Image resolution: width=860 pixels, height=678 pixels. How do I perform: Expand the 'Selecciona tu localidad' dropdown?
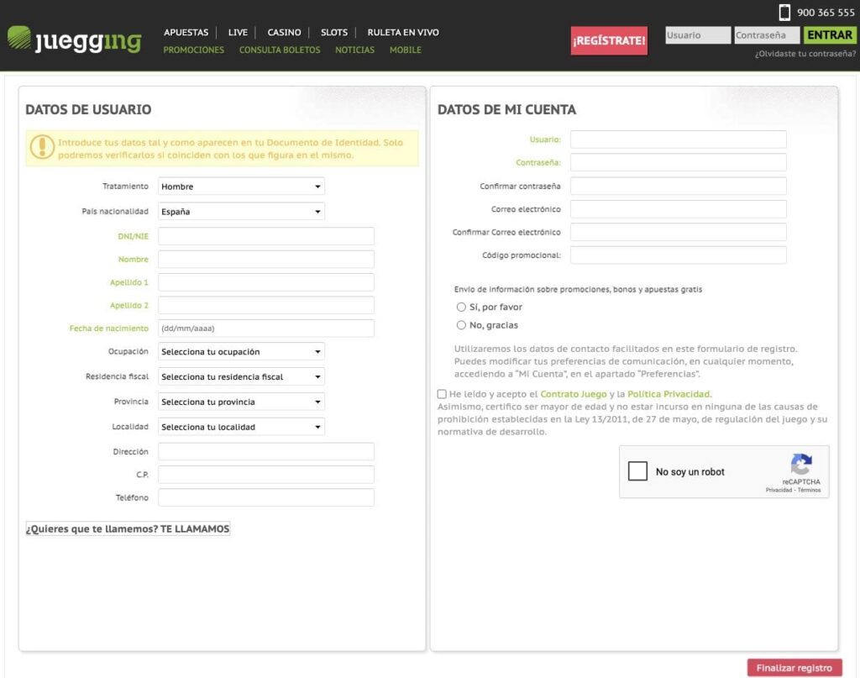240,426
